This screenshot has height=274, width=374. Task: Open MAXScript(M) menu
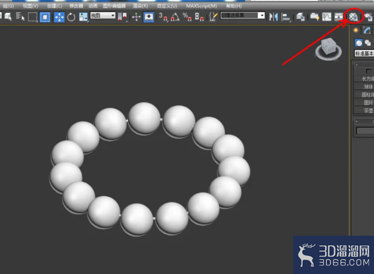(202, 6)
